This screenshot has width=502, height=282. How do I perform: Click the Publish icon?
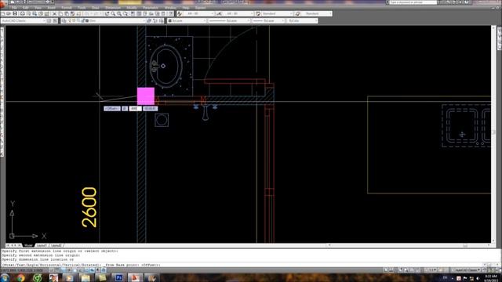(x=35, y=14)
